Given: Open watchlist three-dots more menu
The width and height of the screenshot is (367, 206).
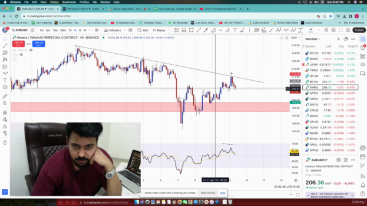Looking at the screenshot, I should [x=353, y=39].
